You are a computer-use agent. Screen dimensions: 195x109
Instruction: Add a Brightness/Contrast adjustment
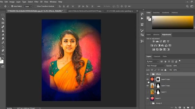click(154, 41)
